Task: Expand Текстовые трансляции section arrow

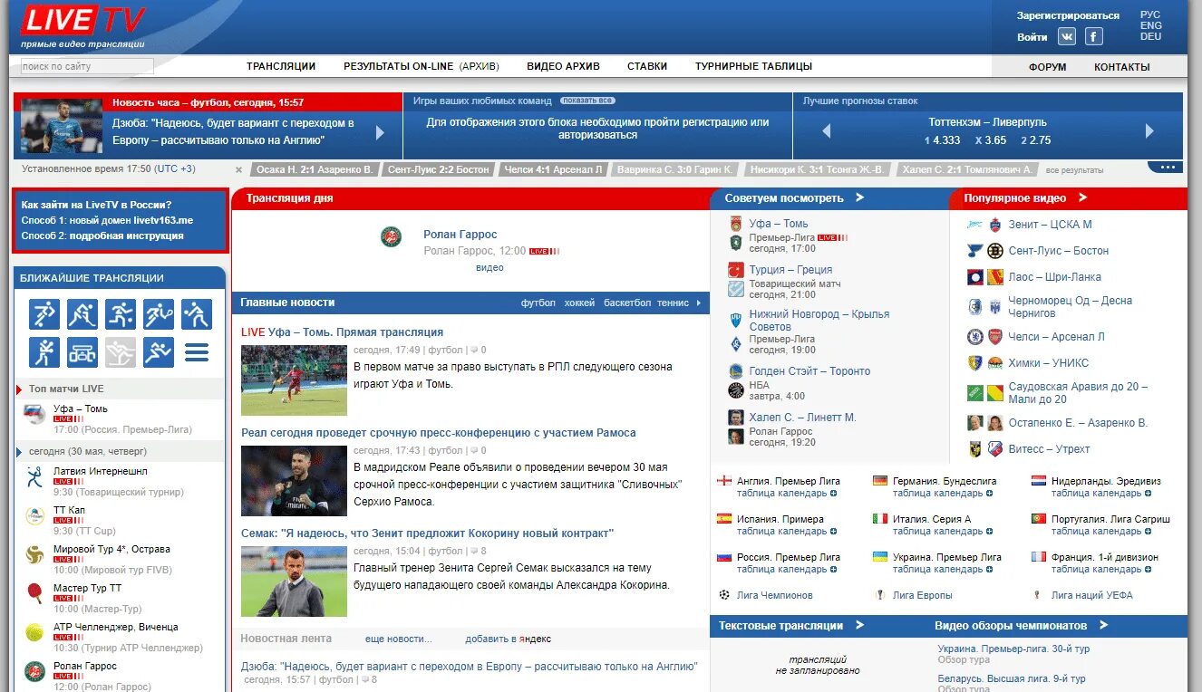Action: (859, 625)
